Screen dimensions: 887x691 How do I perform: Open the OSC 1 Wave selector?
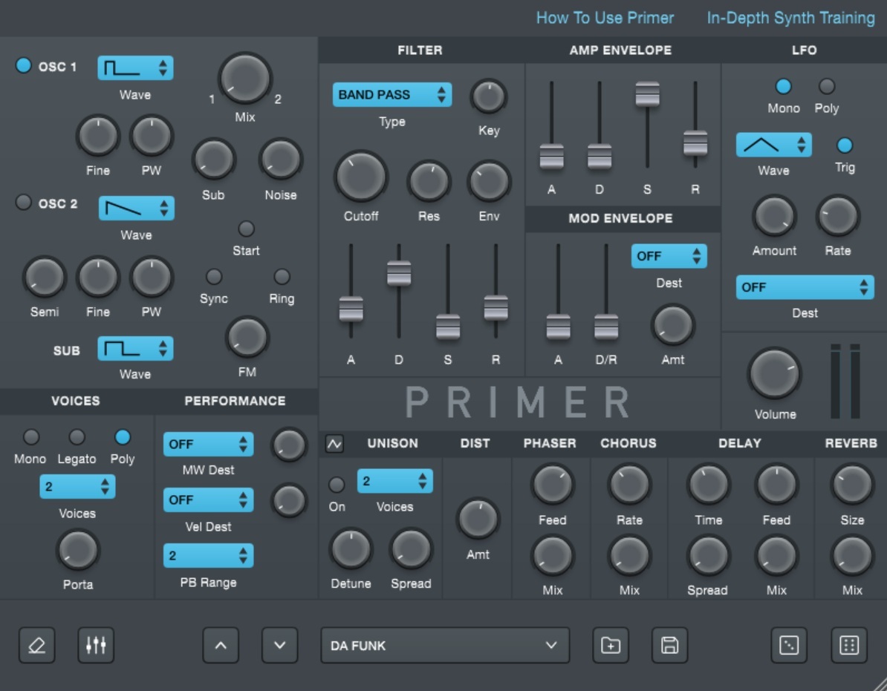135,68
